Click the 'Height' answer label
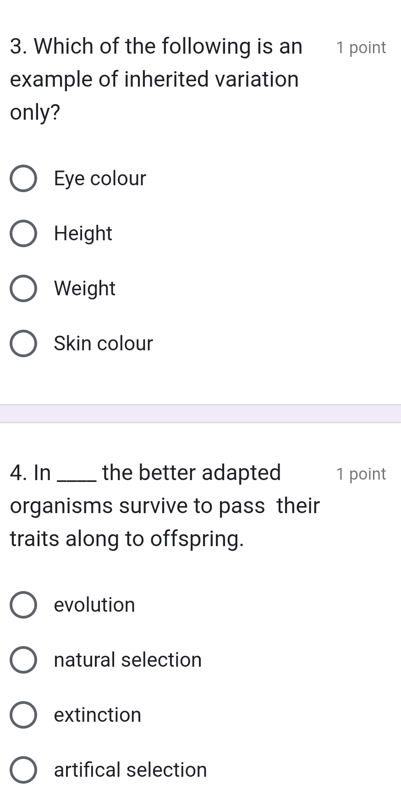This screenshot has width=401, height=791. pyautogui.click(x=83, y=234)
